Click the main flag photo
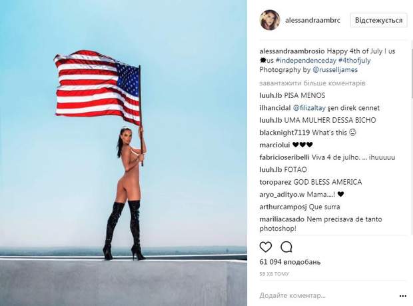413x306 pixels. (x=123, y=153)
